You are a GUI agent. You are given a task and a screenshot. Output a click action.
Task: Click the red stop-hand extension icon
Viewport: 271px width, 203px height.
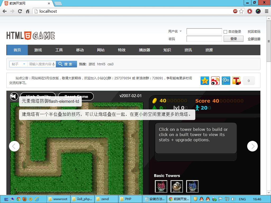click(250, 11)
